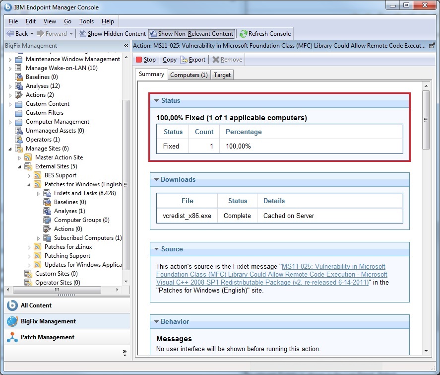Open the Tools menu
The width and height of the screenshot is (440, 375).
click(86, 21)
